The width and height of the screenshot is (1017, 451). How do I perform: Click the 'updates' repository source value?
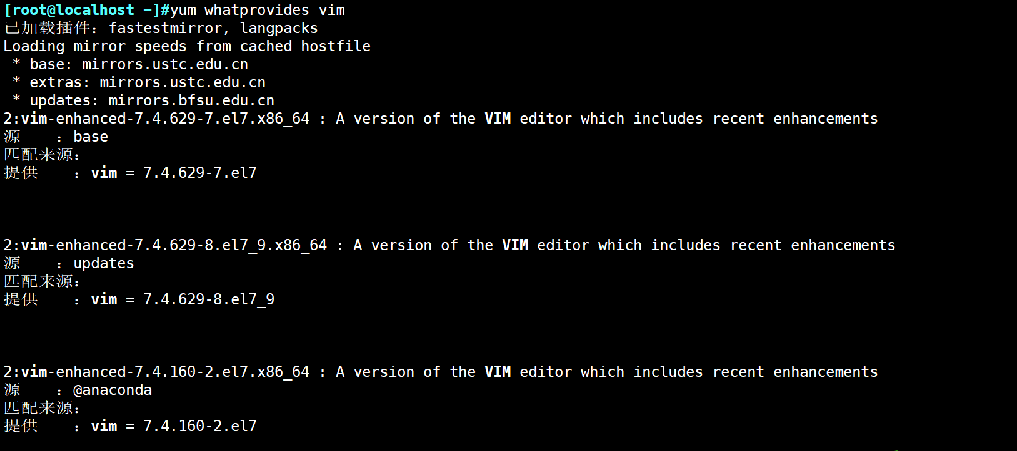104,263
